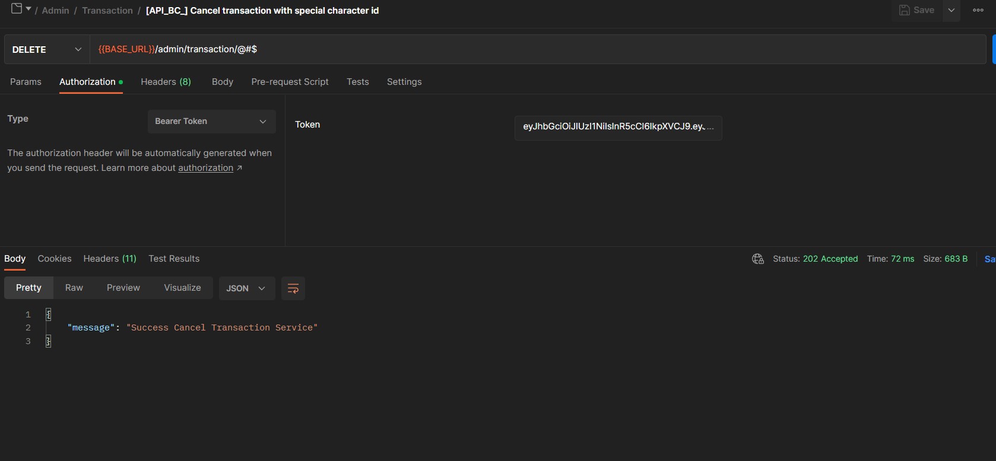Open the JSON format dropdown
Viewport: 996px width, 461px height.
pyautogui.click(x=246, y=288)
